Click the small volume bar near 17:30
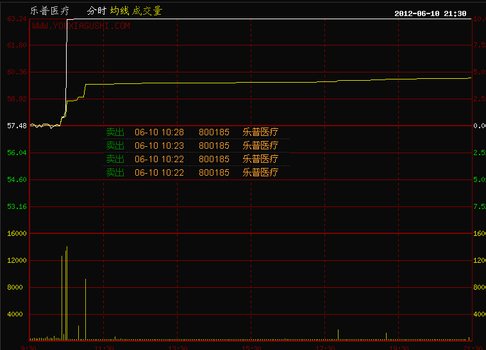 click(x=338, y=335)
